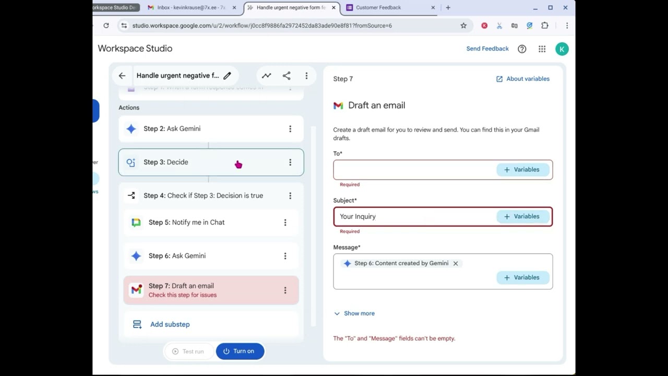The image size is (668, 376).
Task: Close the Inbox Gmail tab
Action: click(x=234, y=8)
